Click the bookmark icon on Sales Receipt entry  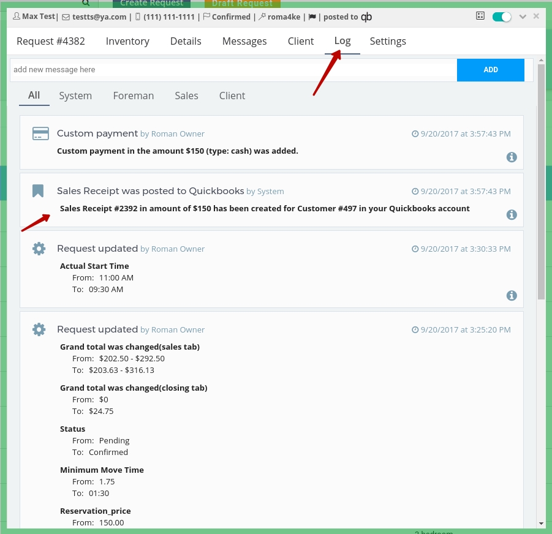pos(38,191)
